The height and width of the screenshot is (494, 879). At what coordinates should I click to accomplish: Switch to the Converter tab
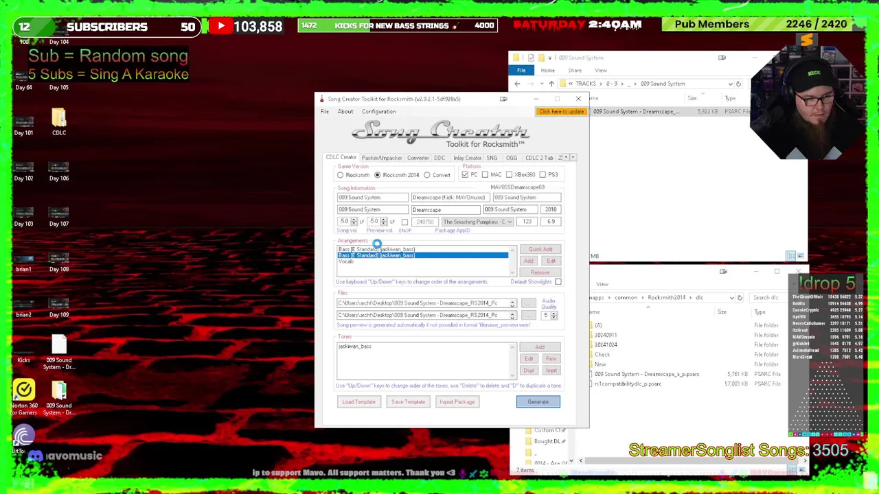point(418,158)
